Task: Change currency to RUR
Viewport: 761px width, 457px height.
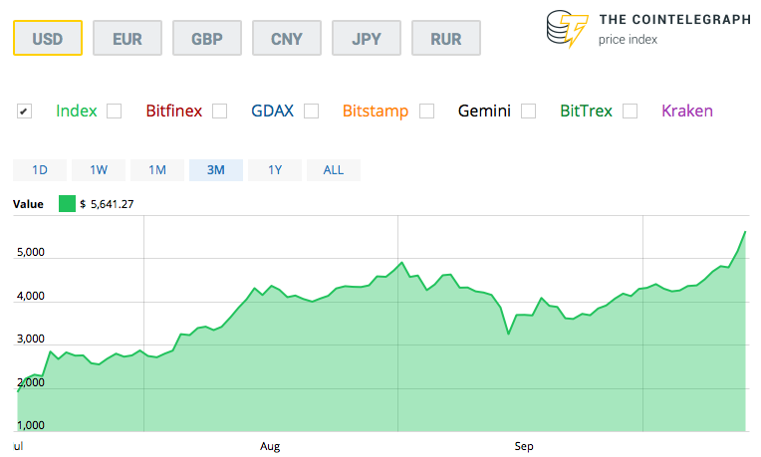Action: 446,38
